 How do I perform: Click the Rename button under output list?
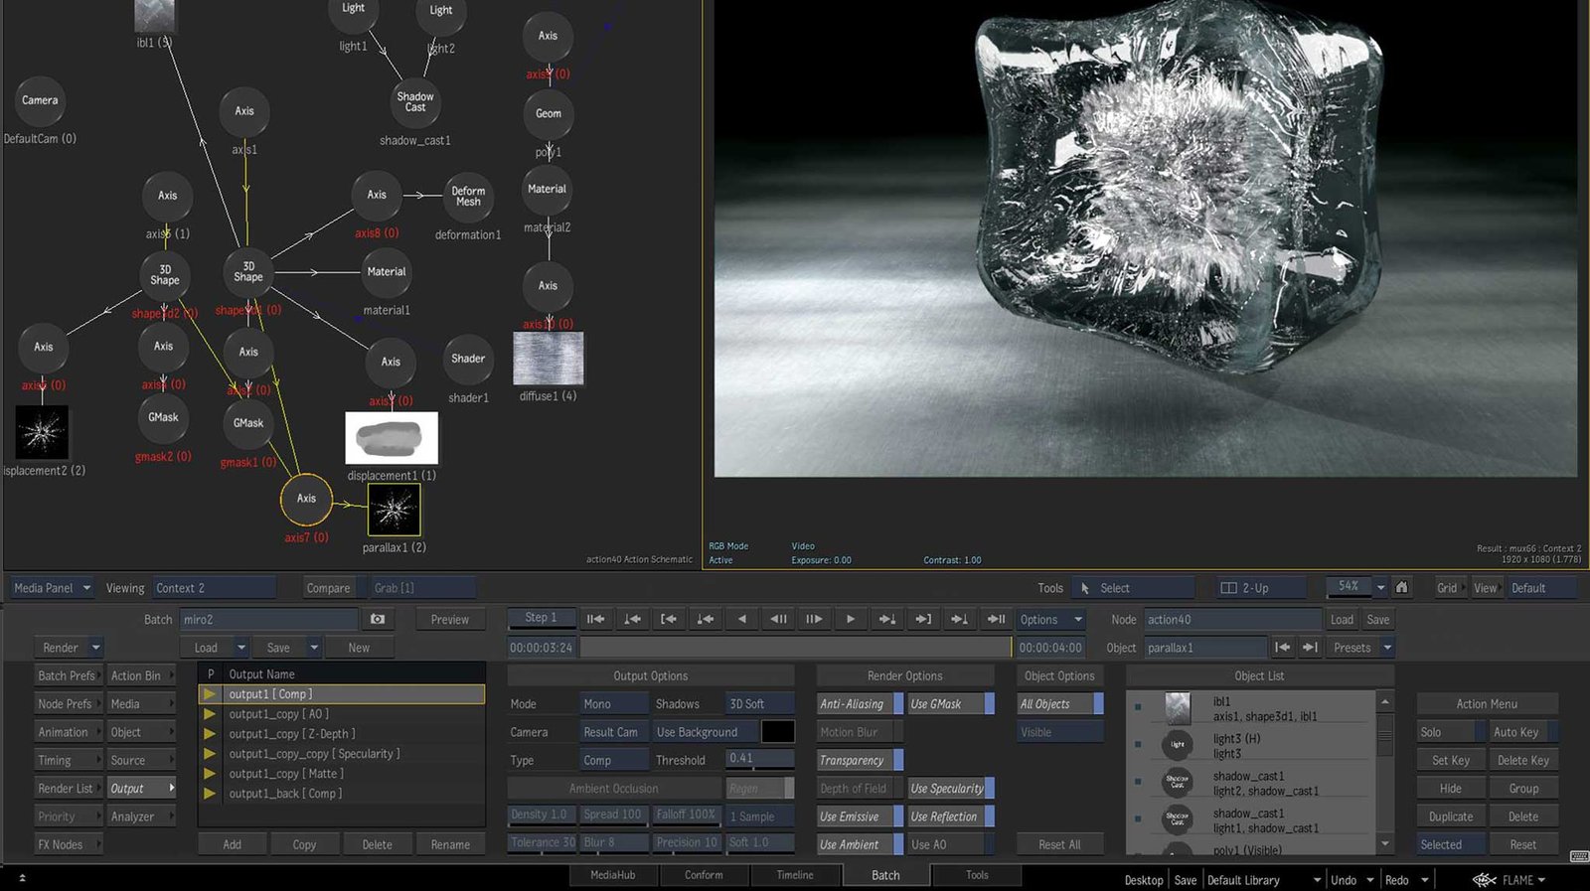450,844
